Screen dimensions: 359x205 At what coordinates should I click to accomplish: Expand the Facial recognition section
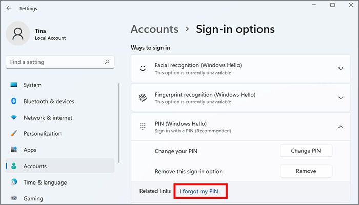coord(341,69)
